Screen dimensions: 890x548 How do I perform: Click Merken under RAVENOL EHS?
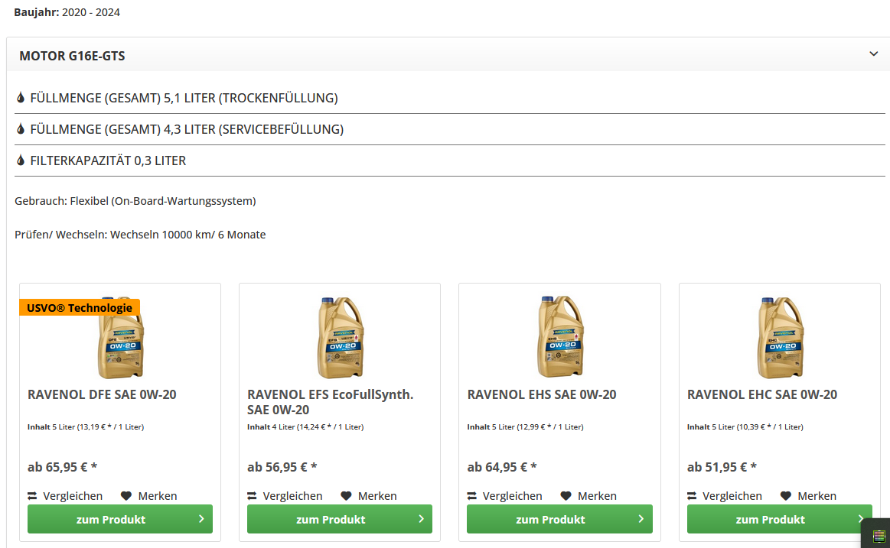(597, 496)
